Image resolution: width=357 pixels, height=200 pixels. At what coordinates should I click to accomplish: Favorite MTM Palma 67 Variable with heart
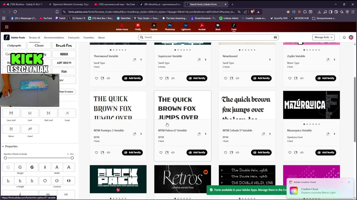[161, 152]
